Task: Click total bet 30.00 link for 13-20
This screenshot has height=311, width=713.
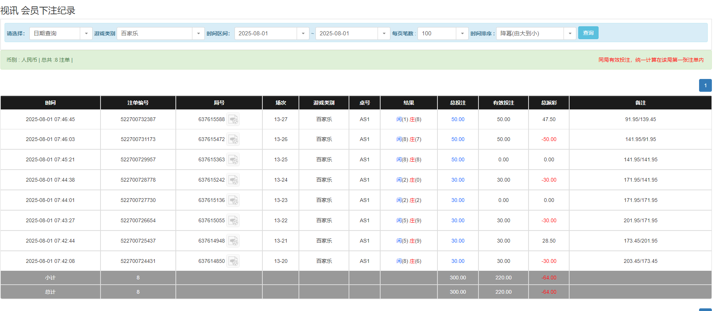Action: pyautogui.click(x=458, y=261)
